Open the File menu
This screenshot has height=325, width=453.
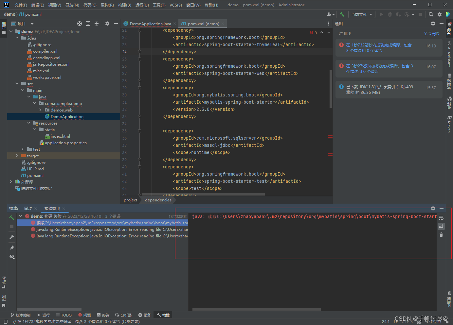[x=21, y=5]
